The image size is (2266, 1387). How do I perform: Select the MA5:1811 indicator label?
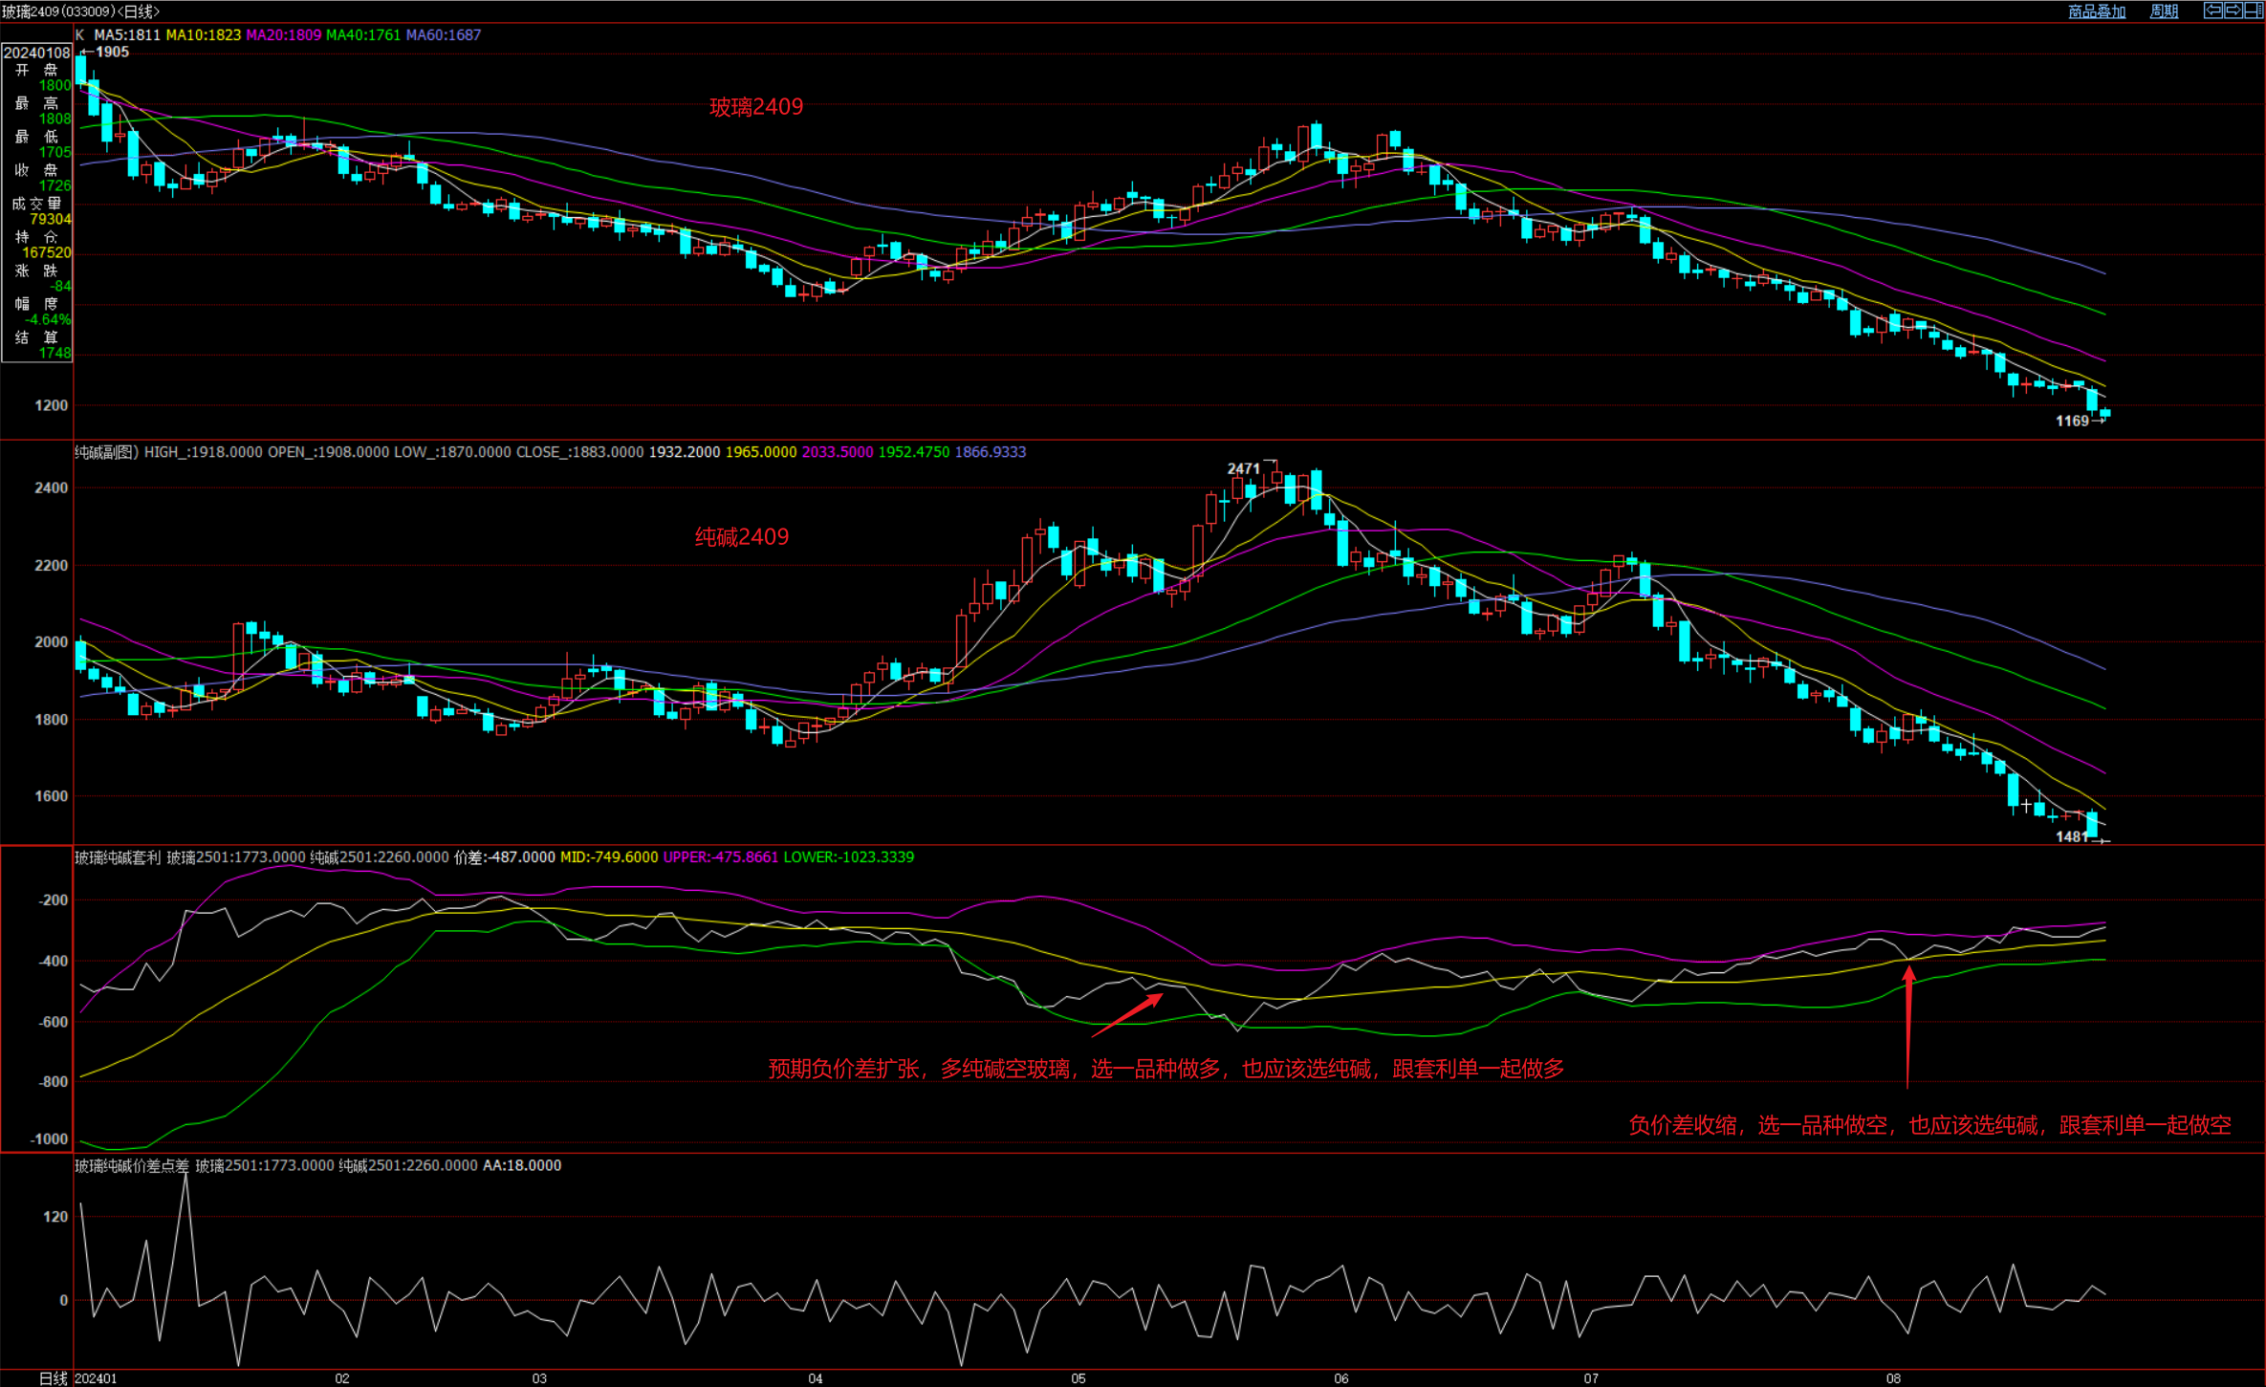point(126,35)
